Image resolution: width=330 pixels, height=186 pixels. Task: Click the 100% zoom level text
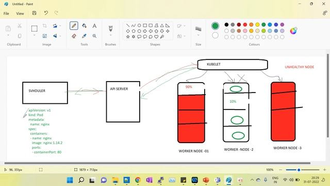pyautogui.click(x=270, y=170)
